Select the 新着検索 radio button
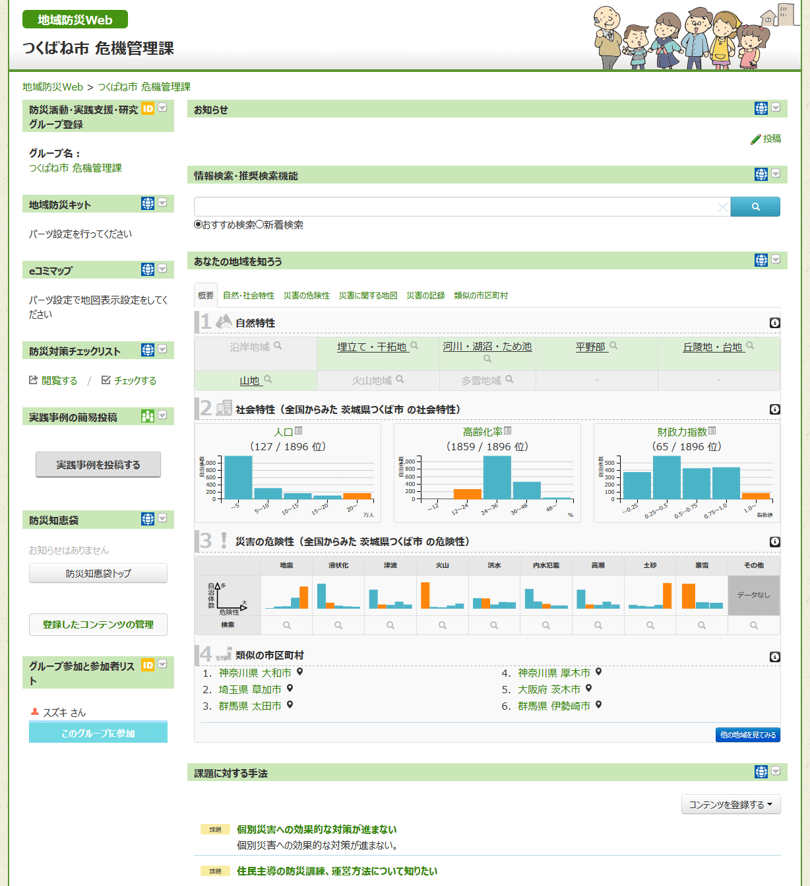The image size is (810, 886). 259,224
